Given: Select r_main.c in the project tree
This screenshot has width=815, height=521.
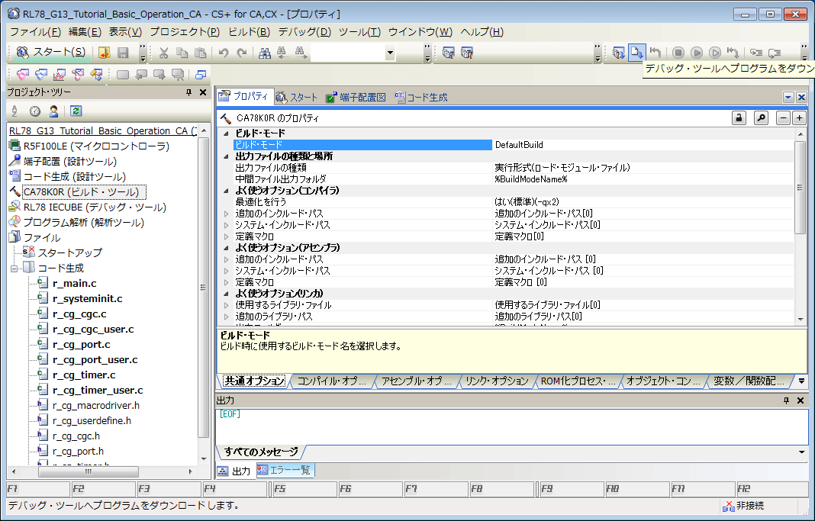Looking at the screenshot, I should [x=74, y=283].
